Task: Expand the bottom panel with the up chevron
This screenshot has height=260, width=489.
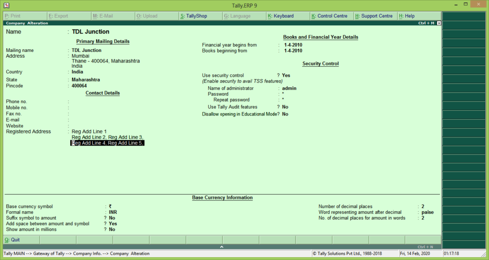Action: pyautogui.click(x=222, y=247)
